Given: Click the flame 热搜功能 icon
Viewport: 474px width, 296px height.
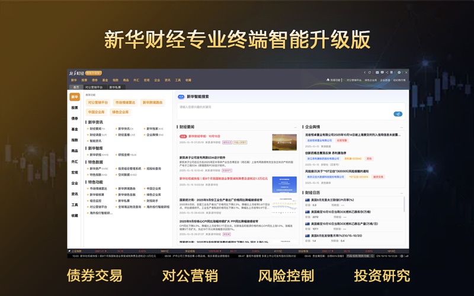Looking at the screenshot, I should pos(328,80).
